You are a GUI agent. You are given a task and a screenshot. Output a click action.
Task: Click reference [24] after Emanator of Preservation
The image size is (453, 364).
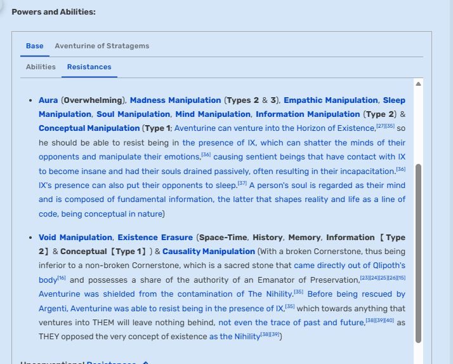pyautogui.click(x=374, y=278)
